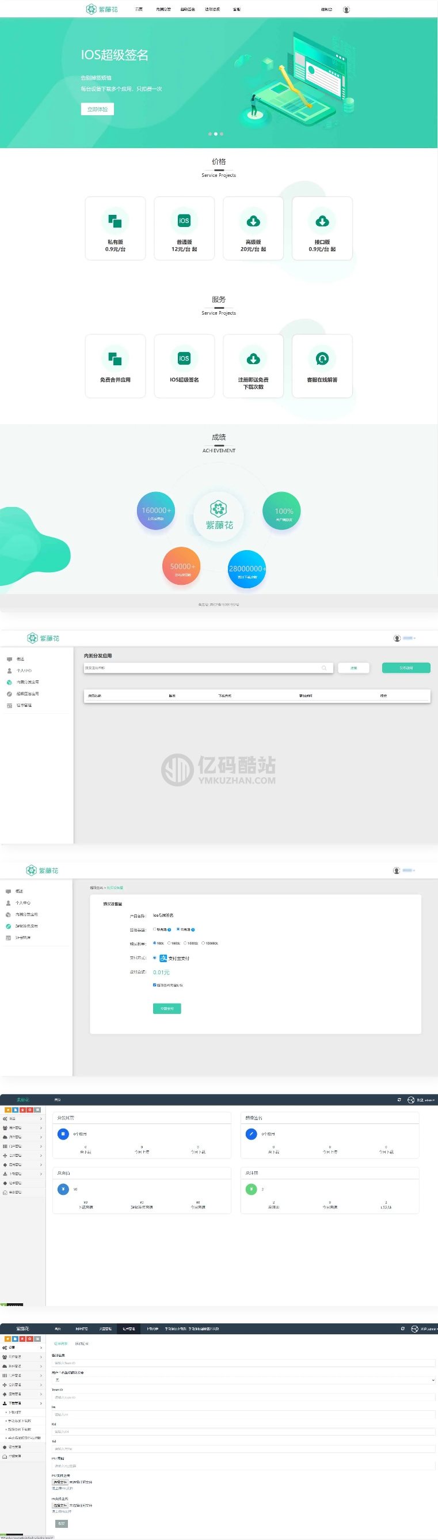Click the 私有版 overlapping-squares icon
The image size is (438, 1540).
point(115,221)
